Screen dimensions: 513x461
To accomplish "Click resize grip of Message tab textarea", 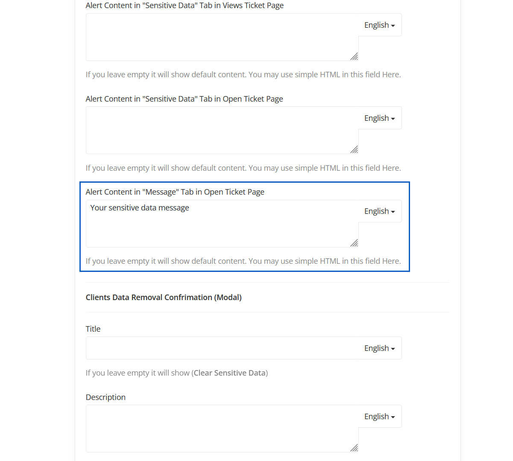I will (354, 243).
